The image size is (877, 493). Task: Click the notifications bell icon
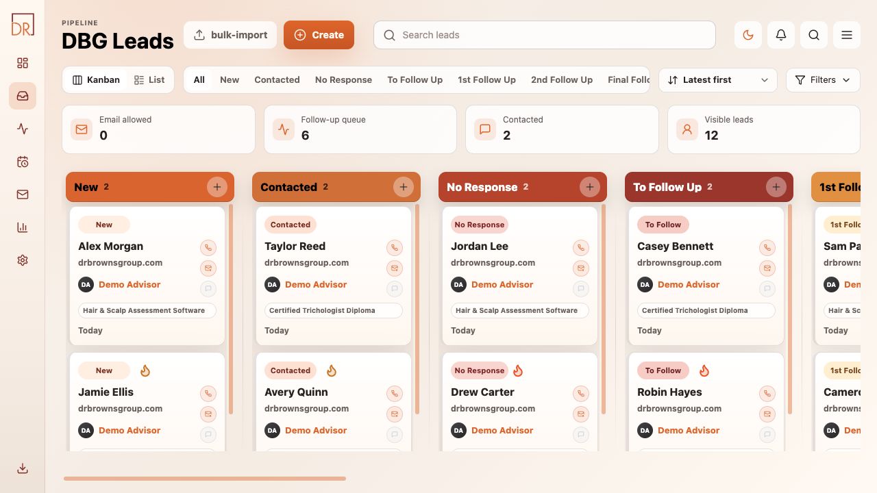point(781,35)
